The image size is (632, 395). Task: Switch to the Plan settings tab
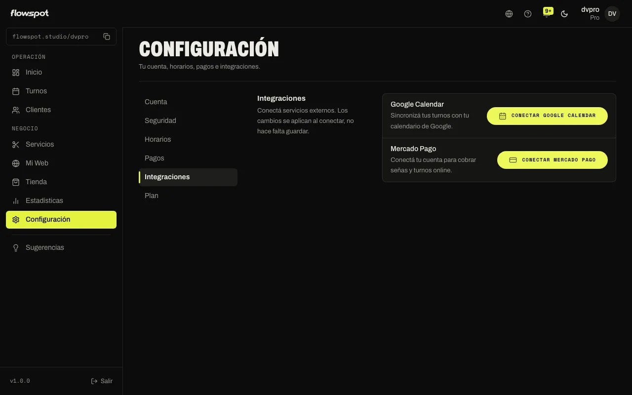coord(188,196)
